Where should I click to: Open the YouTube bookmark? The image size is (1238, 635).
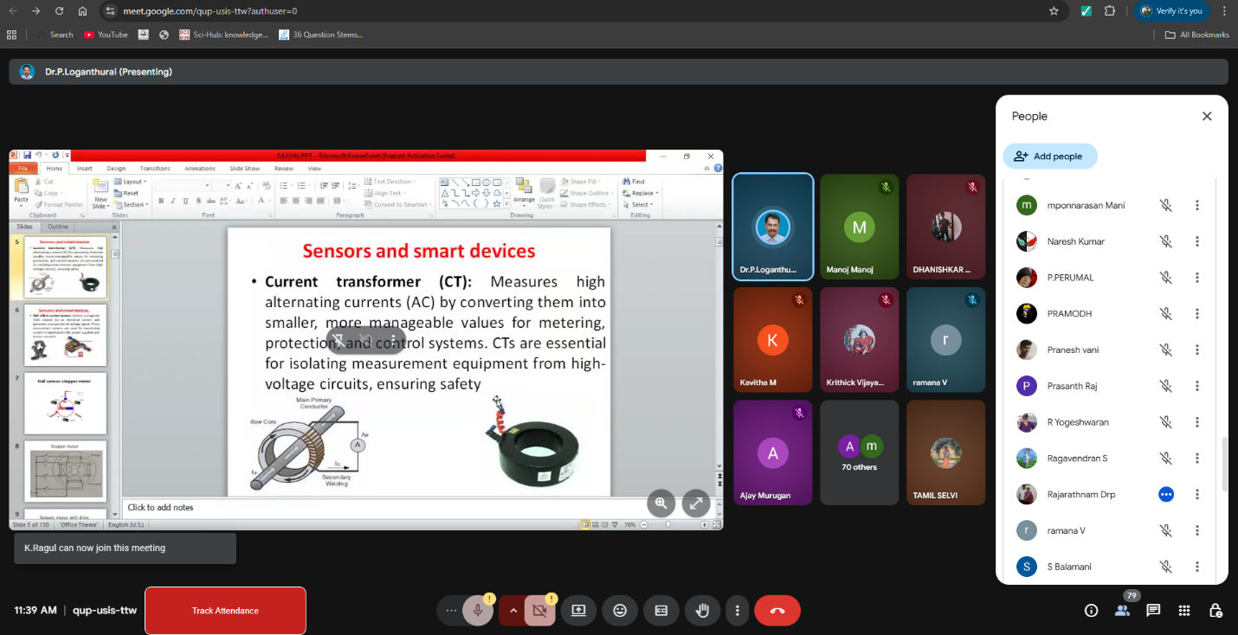pyautogui.click(x=106, y=35)
